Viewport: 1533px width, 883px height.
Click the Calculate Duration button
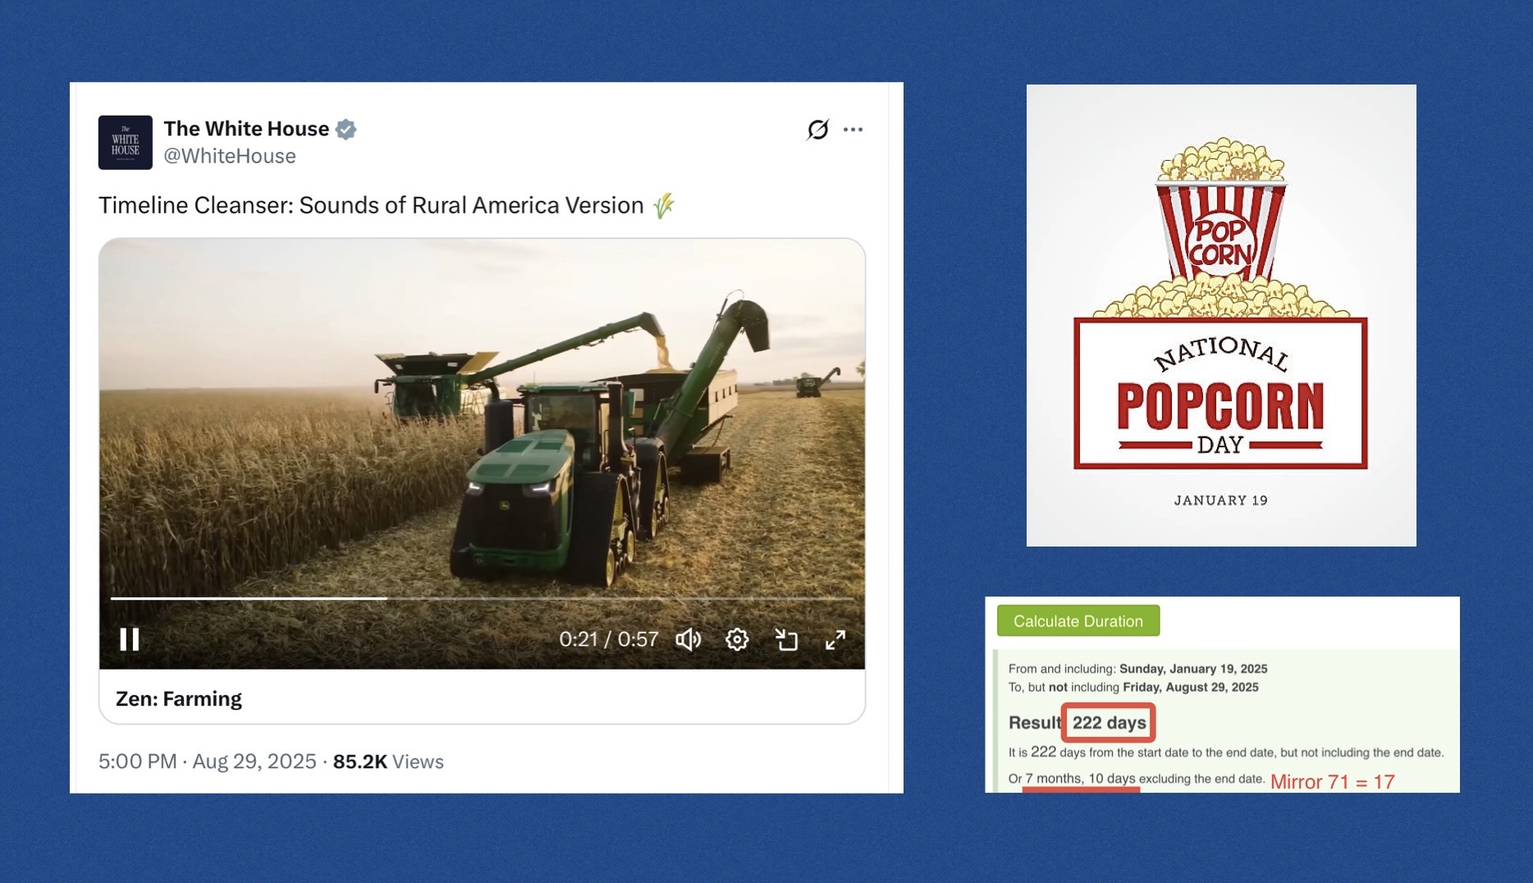point(1078,621)
